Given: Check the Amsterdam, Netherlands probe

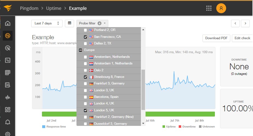Looking at the screenshot, I should (x=85, y=57).
